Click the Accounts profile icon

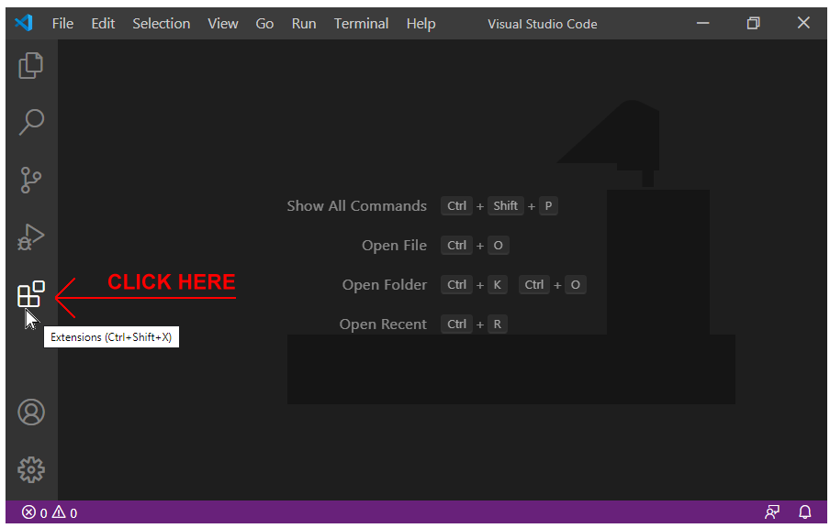(x=31, y=412)
